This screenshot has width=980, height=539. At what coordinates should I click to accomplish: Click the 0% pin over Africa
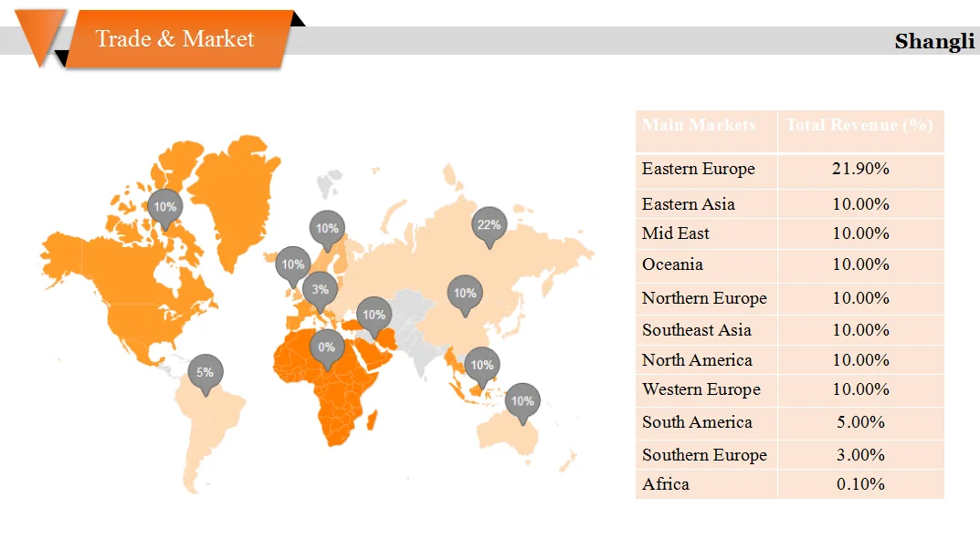326,347
